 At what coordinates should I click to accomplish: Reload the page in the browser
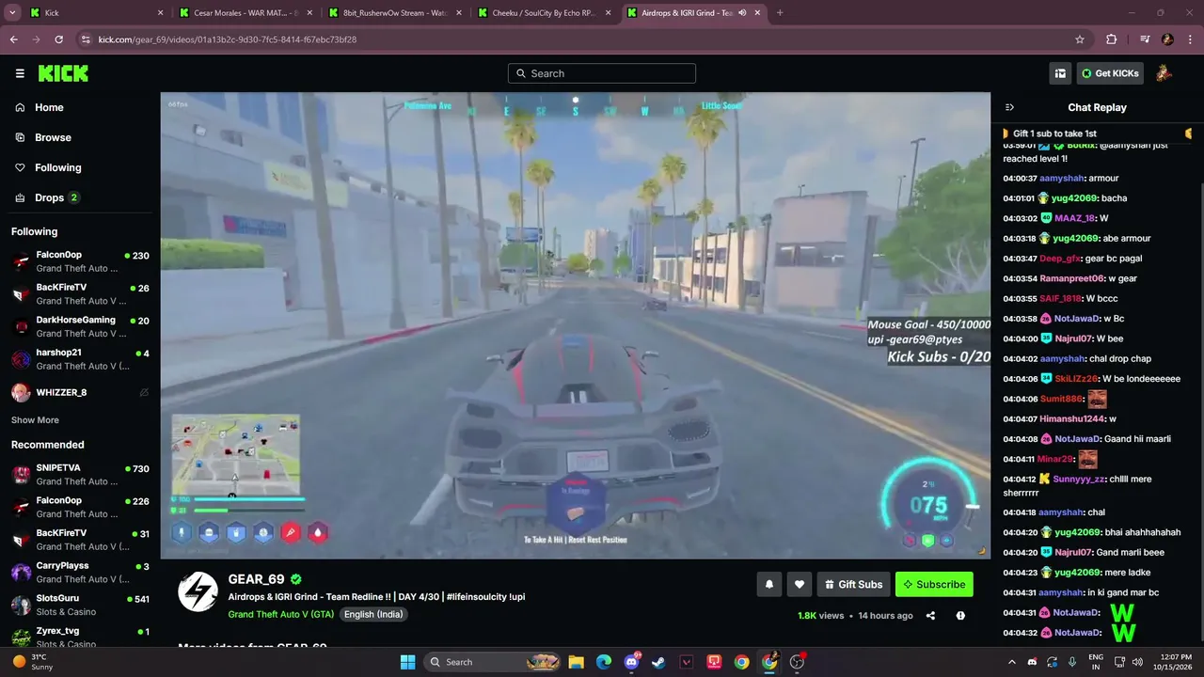tap(59, 39)
